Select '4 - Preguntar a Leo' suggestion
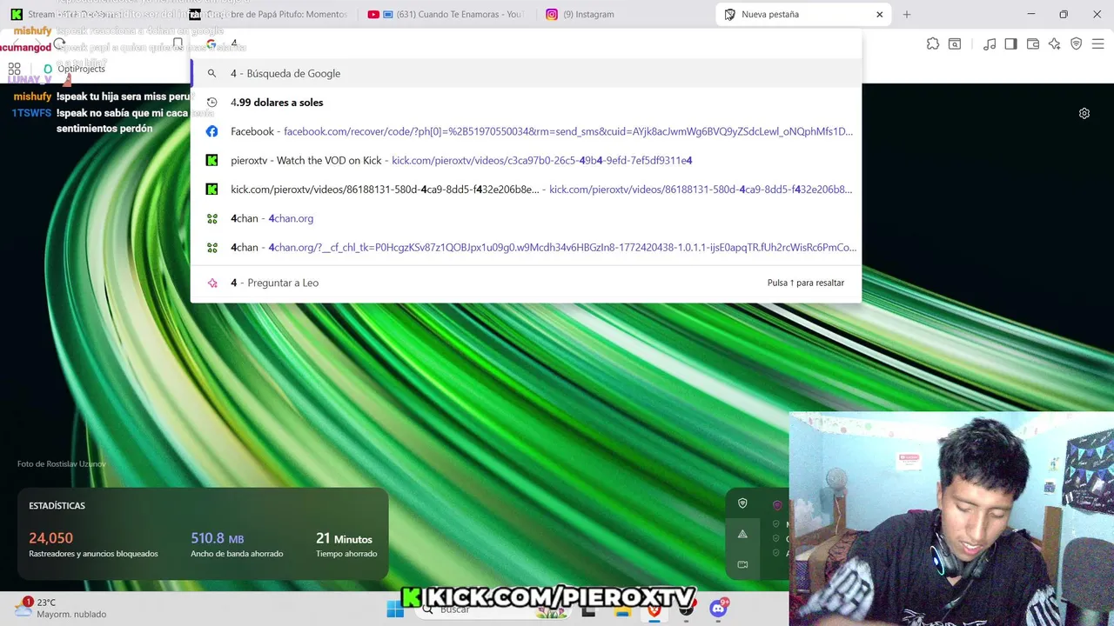This screenshot has height=626, width=1114. pos(526,283)
